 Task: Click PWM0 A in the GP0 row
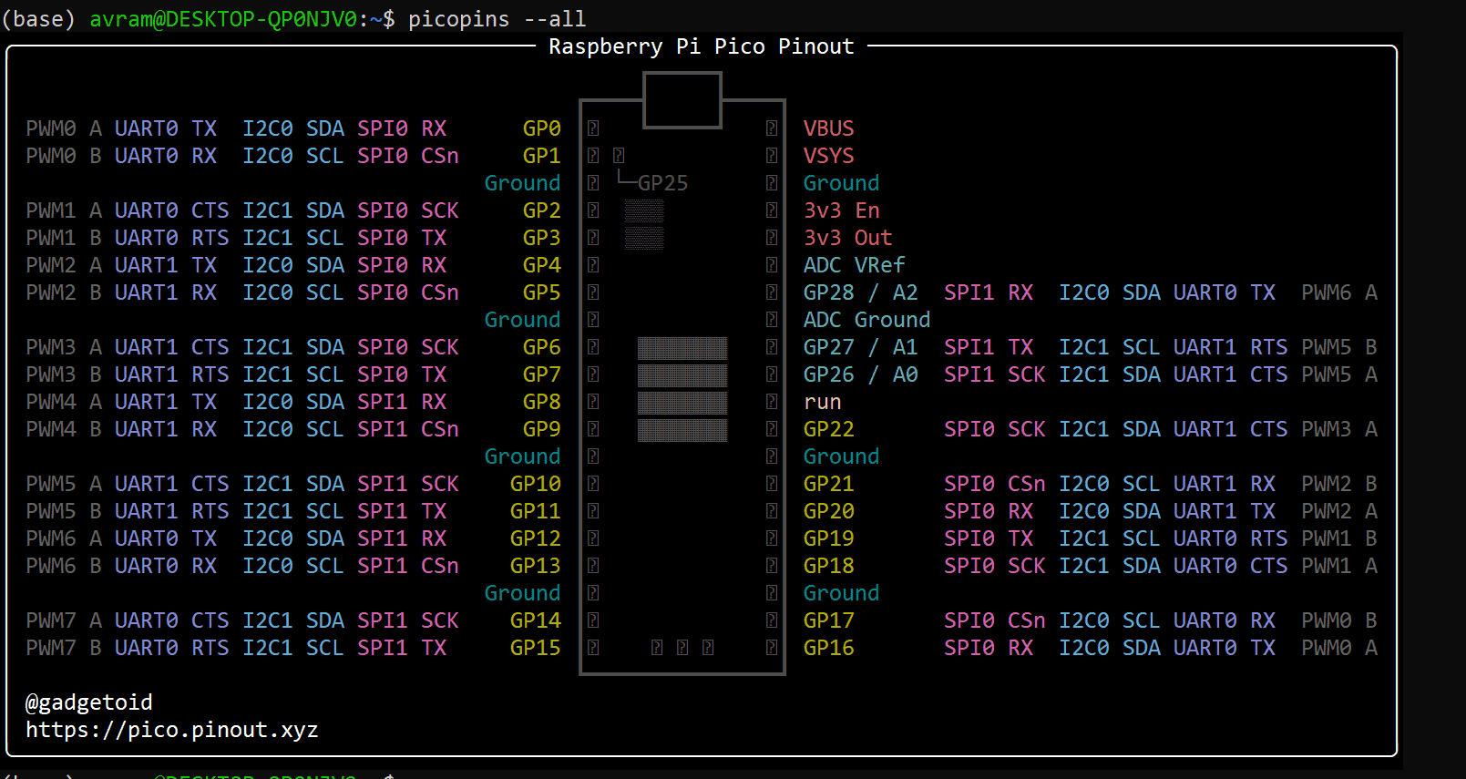coord(64,128)
